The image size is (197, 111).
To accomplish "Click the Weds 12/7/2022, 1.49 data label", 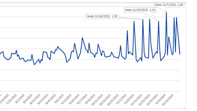I will (169, 5).
